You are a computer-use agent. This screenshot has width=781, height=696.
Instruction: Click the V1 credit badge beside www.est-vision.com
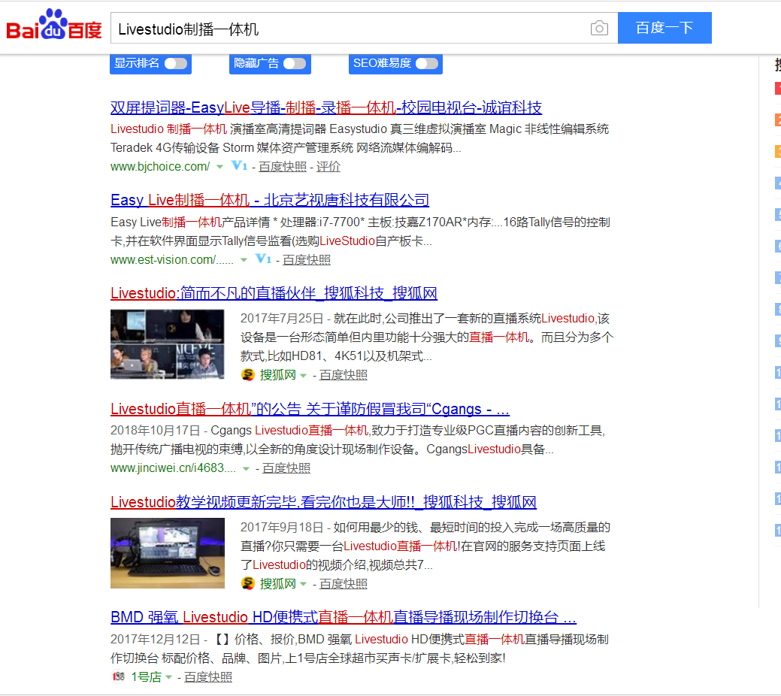tap(263, 259)
